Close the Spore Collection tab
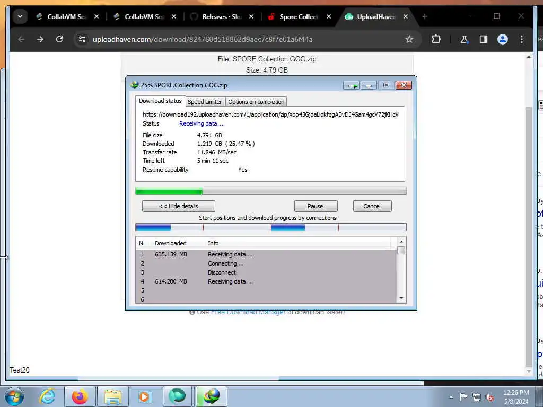The height and width of the screenshot is (407, 543). 329,16
